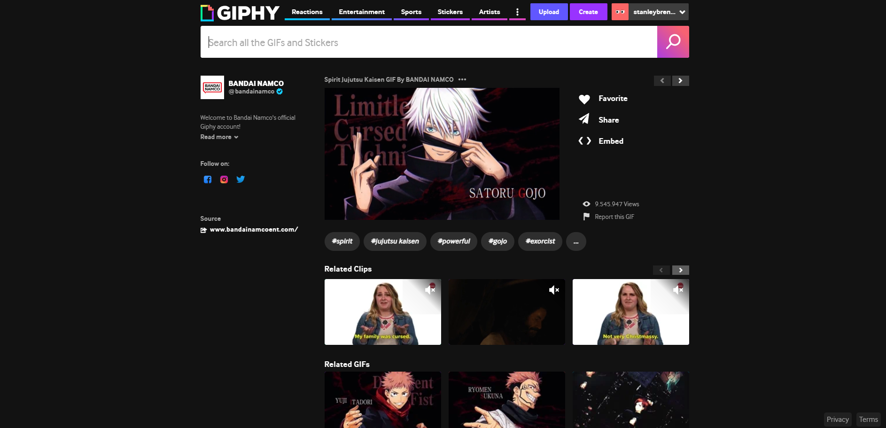
Task: Click the #jujutsu kaisen tag
Action: click(395, 241)
